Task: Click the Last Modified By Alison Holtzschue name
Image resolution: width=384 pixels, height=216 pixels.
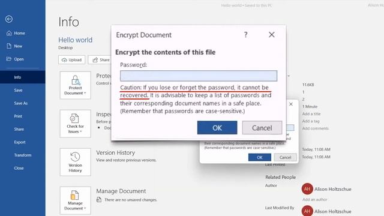Action: click(333, 211)
